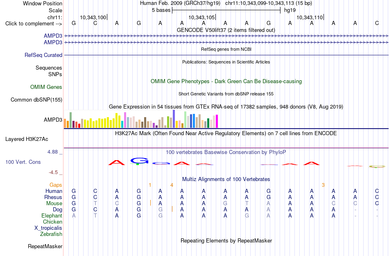Click the -4.5 conservation scale minimum
This screenshot has width=389, height=256.
coord(53,172)
